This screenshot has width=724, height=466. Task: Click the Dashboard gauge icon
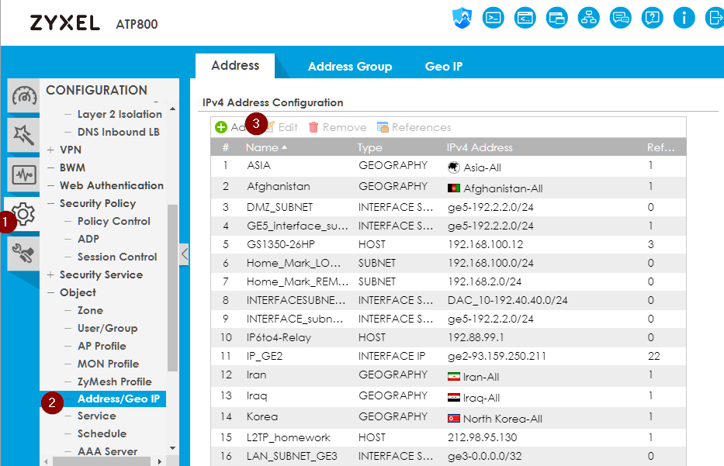point(23,95)
